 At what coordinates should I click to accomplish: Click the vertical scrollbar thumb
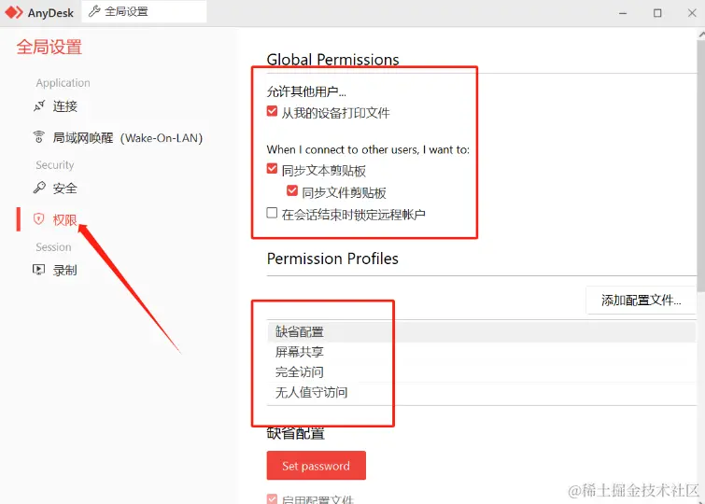701,166
